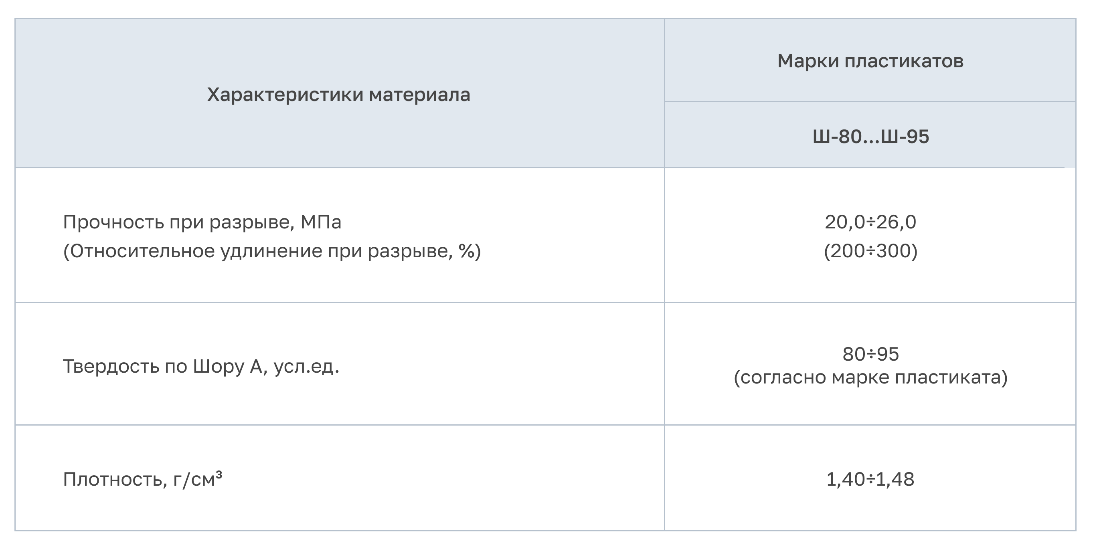
Task: Click the word 'Твердость' in the table
Action: (x=111, y=366)
